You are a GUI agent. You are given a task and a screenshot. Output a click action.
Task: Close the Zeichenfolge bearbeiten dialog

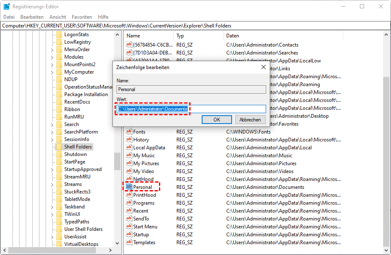(x=263, y=67)
